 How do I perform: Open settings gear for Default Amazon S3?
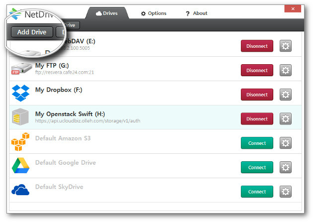(286, 143)
